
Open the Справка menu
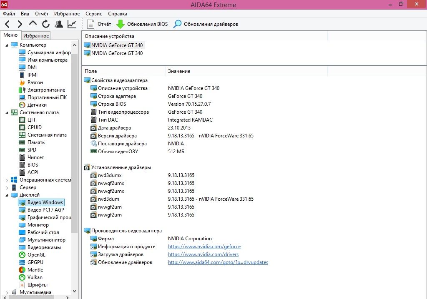tap(117, 14)
